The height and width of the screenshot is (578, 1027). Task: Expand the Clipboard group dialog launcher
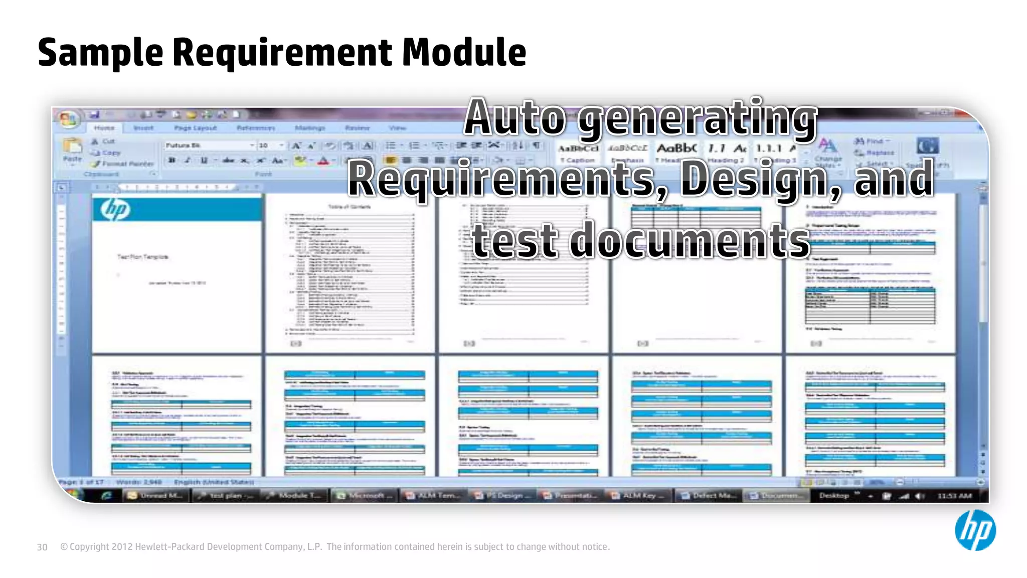153,174
